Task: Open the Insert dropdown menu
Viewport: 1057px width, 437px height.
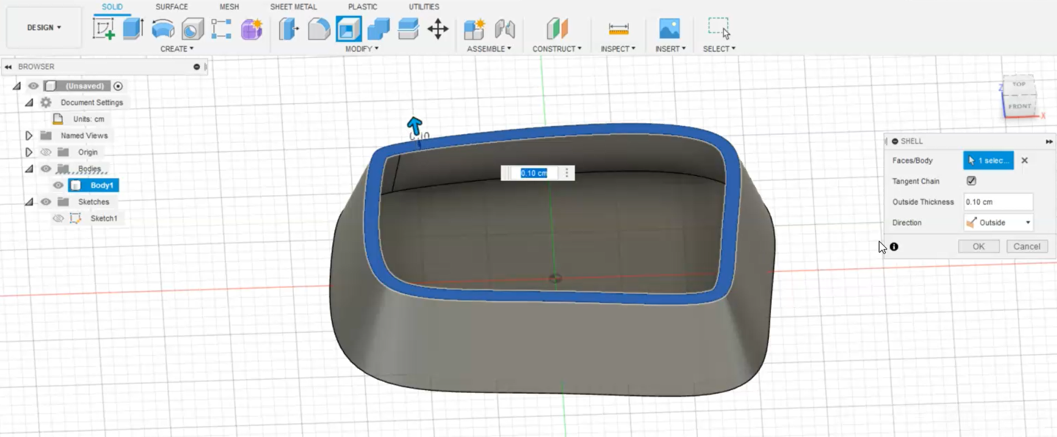Action: (x=670, y=49)
